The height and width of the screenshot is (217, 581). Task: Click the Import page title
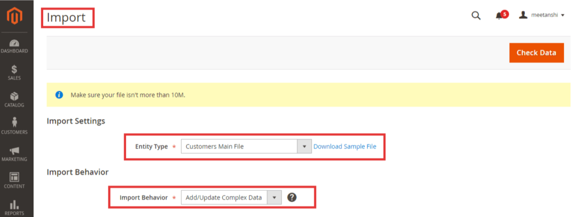(66, 18)
